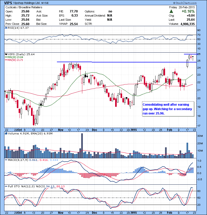This screenshot has height=215, width=207.
Task: Click the tallest volume spike bar in November
Action: tap(82, 146)
